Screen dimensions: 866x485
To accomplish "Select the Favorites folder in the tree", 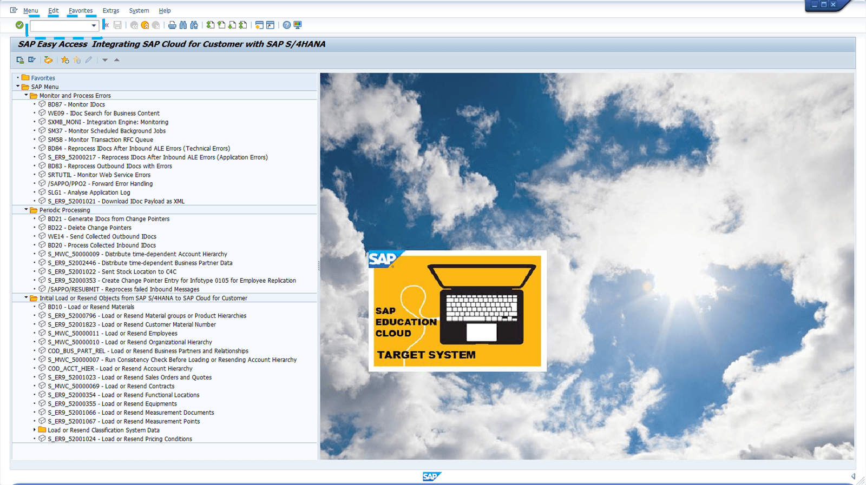I will pos(43,78).
